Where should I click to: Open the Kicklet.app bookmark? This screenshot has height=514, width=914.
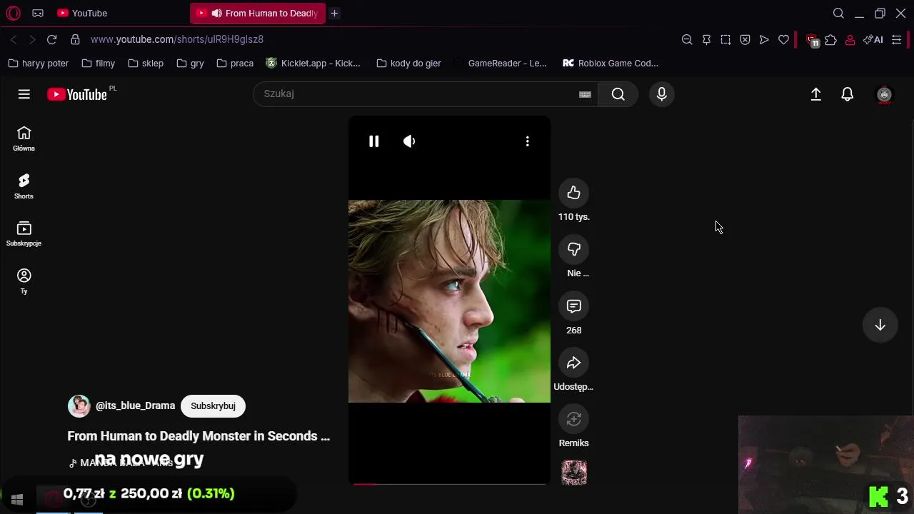[313, 63]
